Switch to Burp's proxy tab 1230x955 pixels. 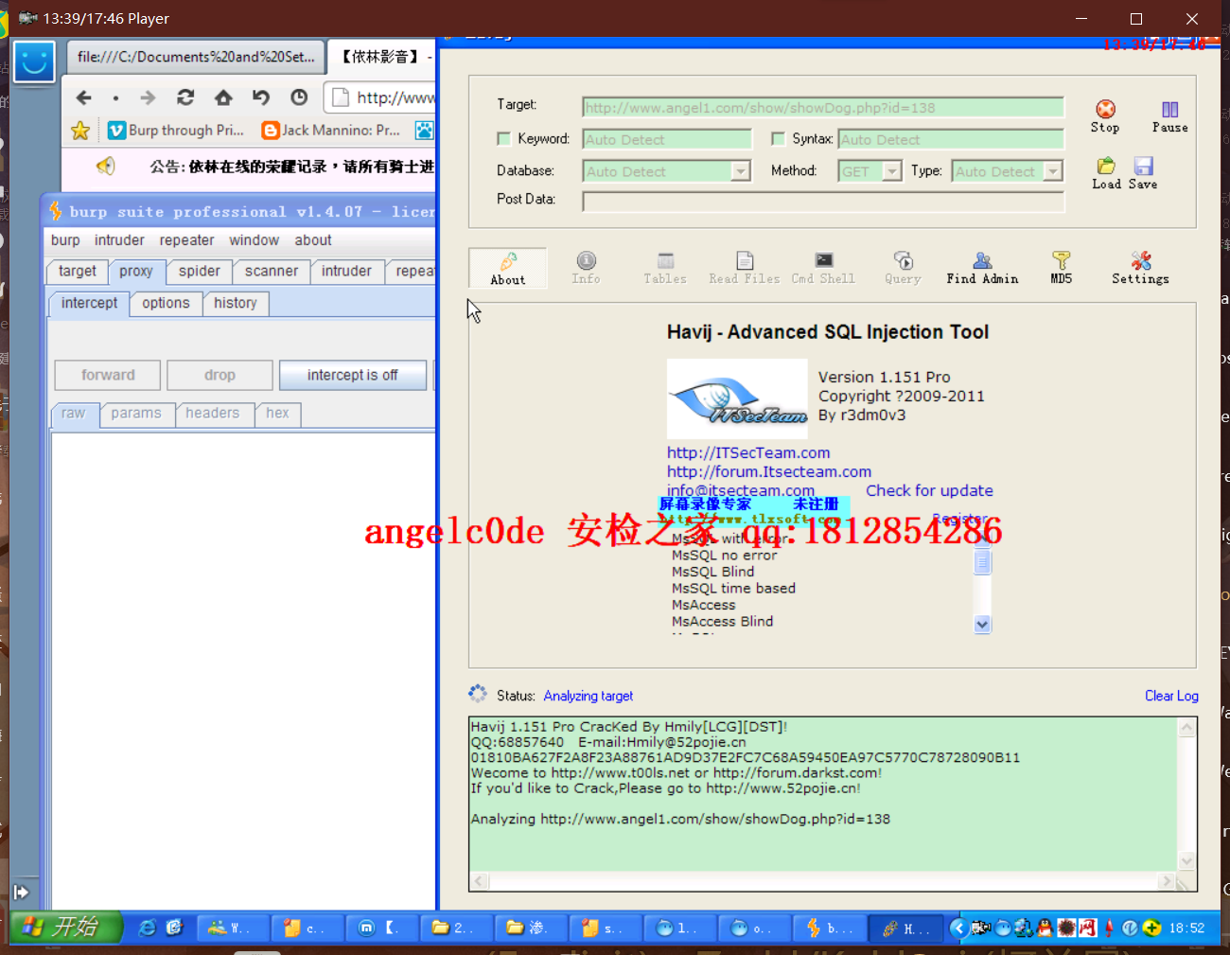tap(136, 272)
